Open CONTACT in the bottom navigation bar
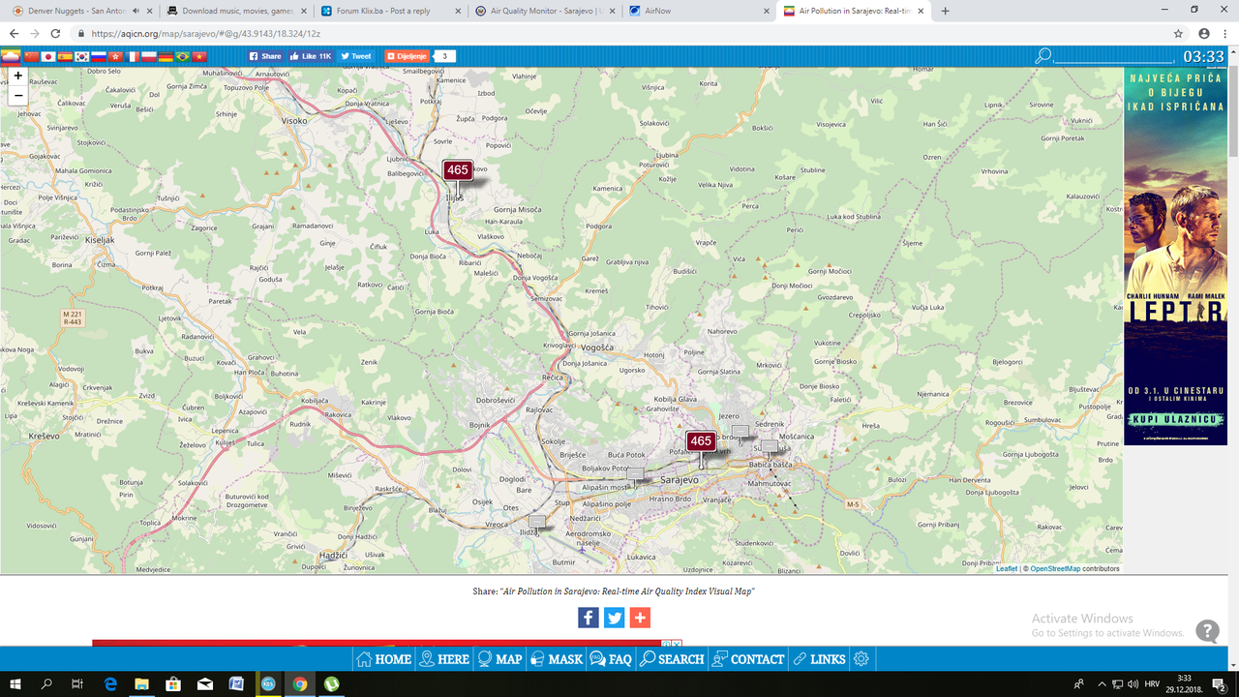This screenshot has width=1239, height=697. (x=748, y=659)
